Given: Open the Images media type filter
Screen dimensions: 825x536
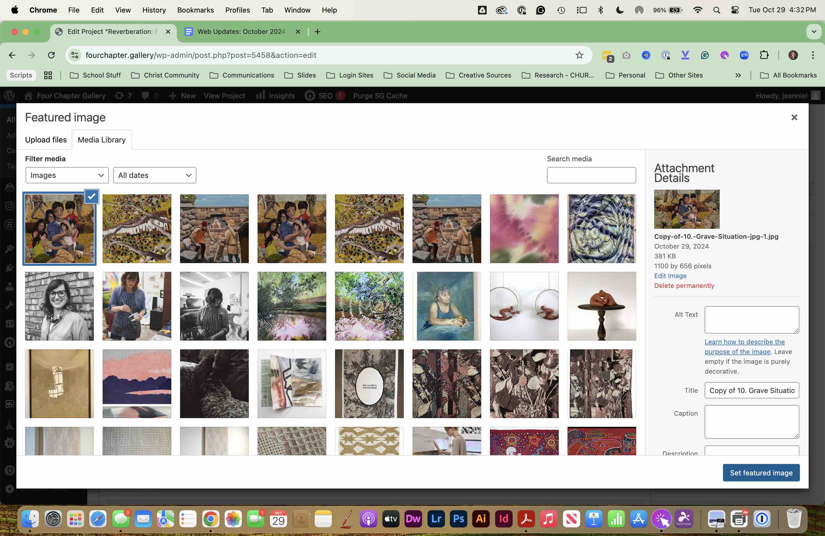Looking at the screenshot, I should click(67, 175).
